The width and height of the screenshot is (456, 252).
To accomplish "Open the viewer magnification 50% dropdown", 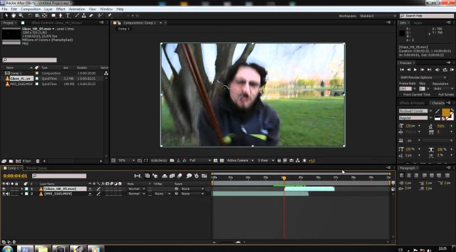I will coord(127,160).
